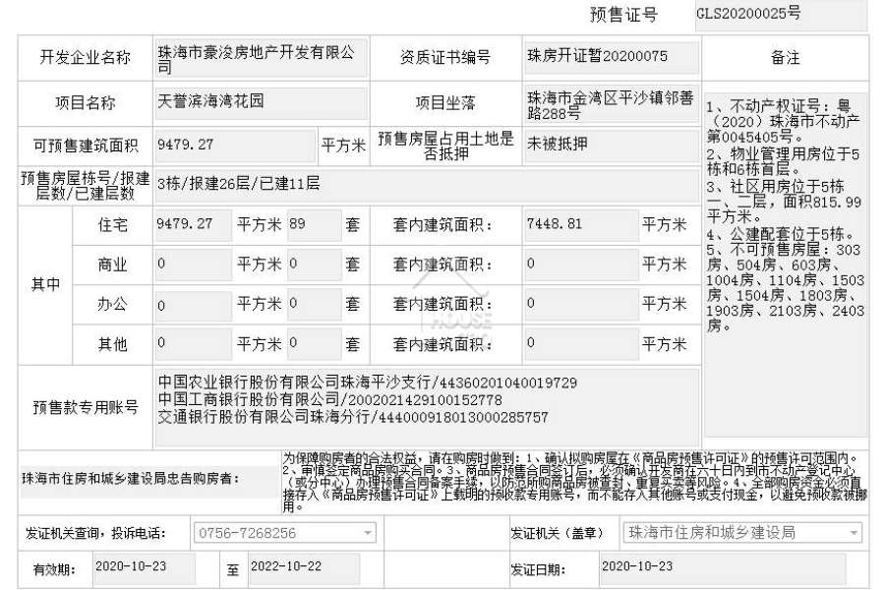This screenshot has height=590, width=885.
Task: Click the 有效期 label
Action: 54,569
